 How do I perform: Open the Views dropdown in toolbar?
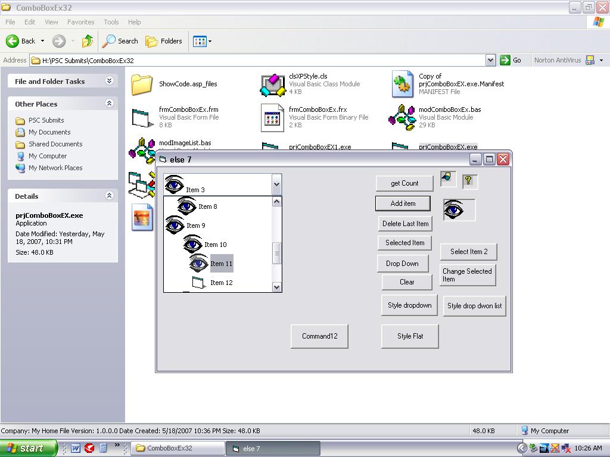pyautogui.click(x=202, y=41)
